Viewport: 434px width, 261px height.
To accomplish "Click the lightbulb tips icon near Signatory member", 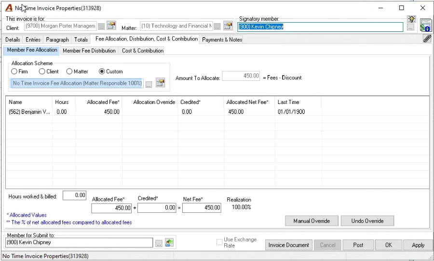I will click(412, 19).
